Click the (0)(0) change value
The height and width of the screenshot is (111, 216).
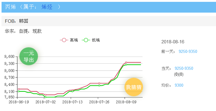click(179, 74)
